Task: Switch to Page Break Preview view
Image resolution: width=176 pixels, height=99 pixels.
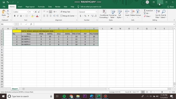Action: pyautogui.click(x=151, y=92)
